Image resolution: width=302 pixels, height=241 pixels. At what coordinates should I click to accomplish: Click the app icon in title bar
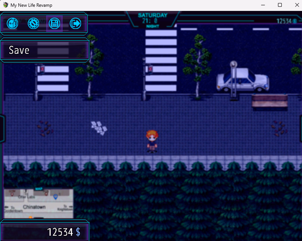coord(5,5)
